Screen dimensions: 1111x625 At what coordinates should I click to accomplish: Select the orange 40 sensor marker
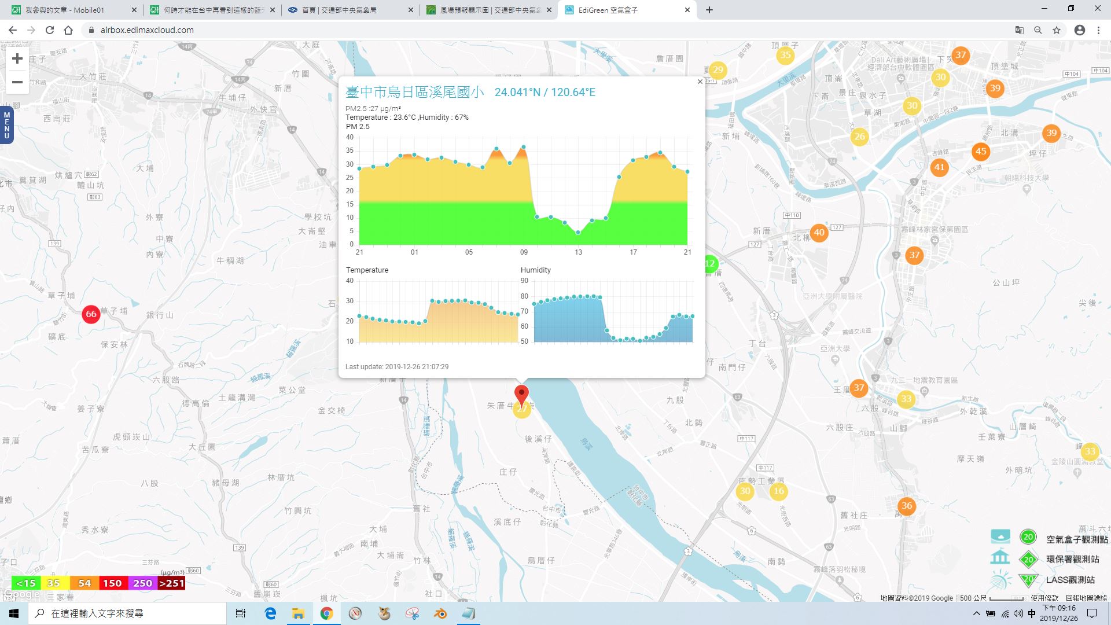click(819, 233)
